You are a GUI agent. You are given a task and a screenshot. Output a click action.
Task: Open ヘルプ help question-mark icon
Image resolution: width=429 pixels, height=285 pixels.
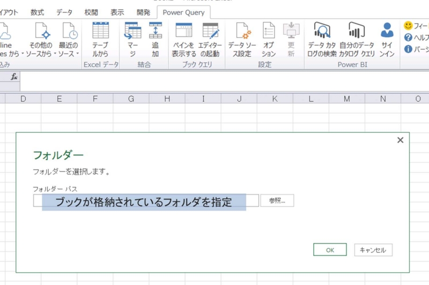click(x=408, y=37)
